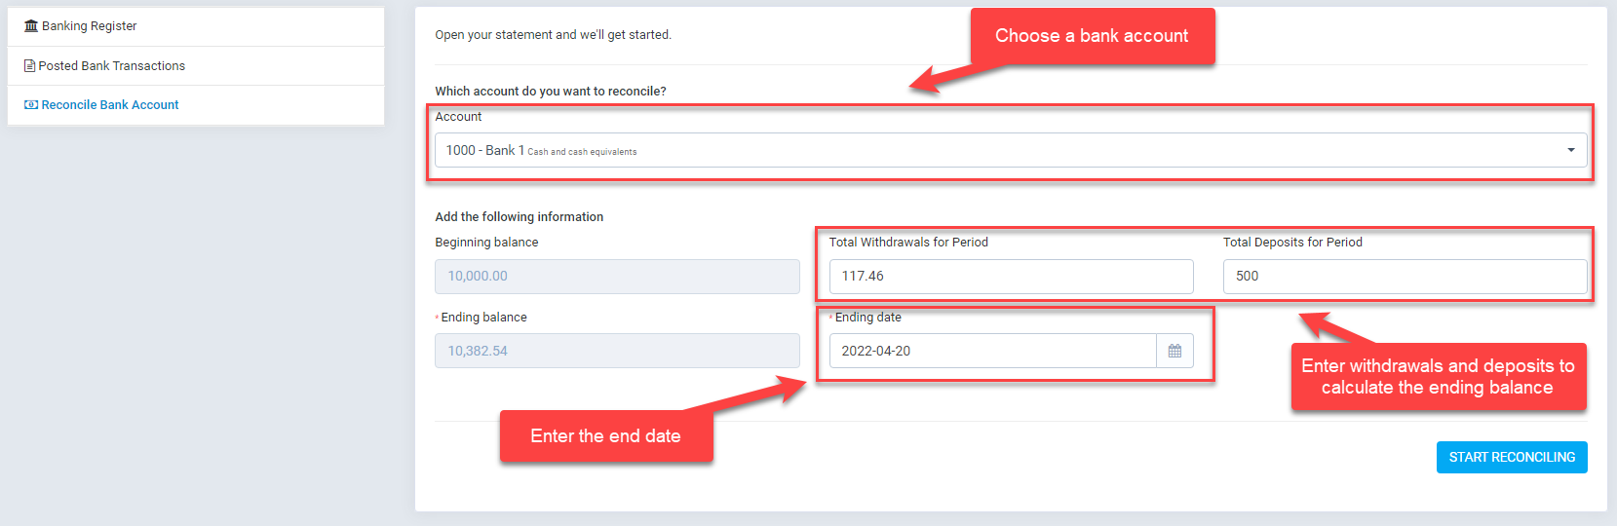Click the bank building icon beside Banking Register

tap(31, 26)
